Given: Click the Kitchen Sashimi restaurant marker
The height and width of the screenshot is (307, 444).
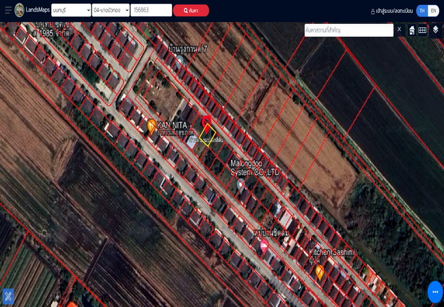Looking at the screenshot, I should coord(320,272).
